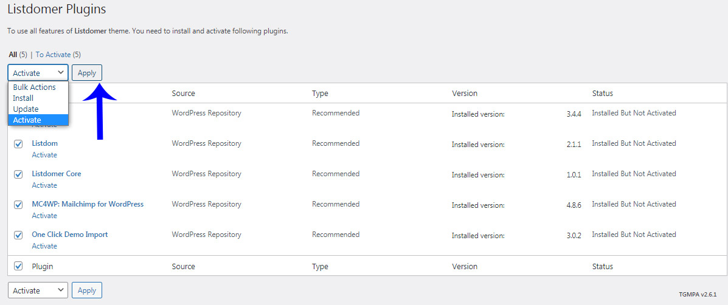The height and width of the screenshot is (305, 728).
Task: Toggle select-all checkbox in table footer
Action: 18,266
